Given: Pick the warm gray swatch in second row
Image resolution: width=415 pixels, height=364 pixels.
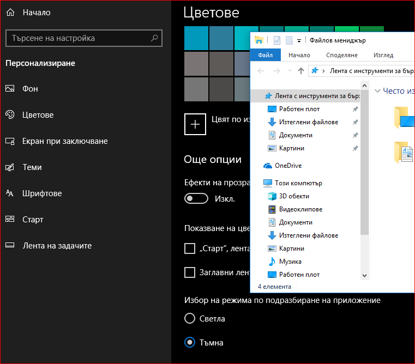Looking at the screenshot, I should pyautogui.click(x=196, y=64).
